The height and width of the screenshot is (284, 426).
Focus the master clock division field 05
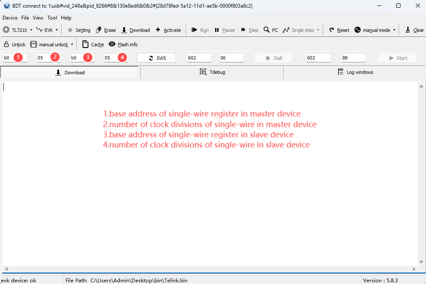[48, 58]
